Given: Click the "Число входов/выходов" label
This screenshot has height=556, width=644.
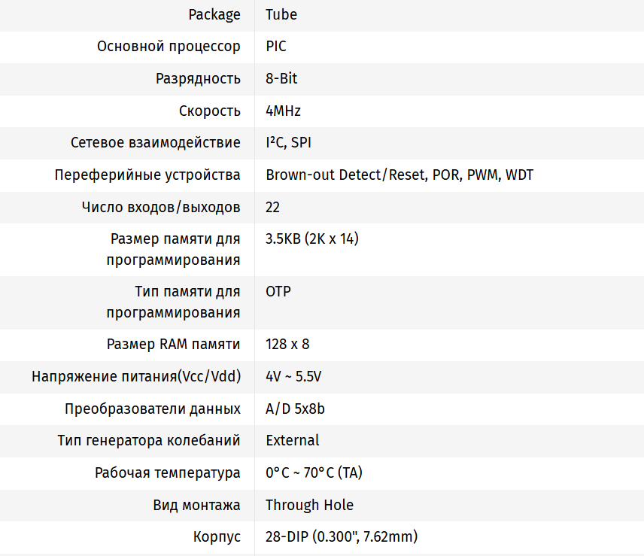Looking at the screenshot, I should click(161, 207).
